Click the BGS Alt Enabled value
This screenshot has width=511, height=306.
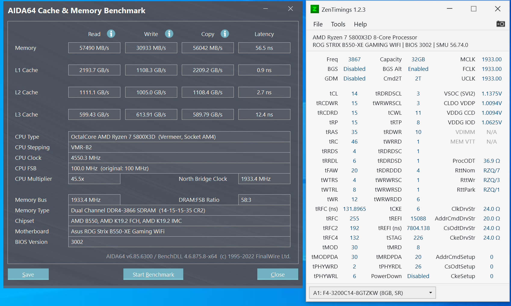418,69
